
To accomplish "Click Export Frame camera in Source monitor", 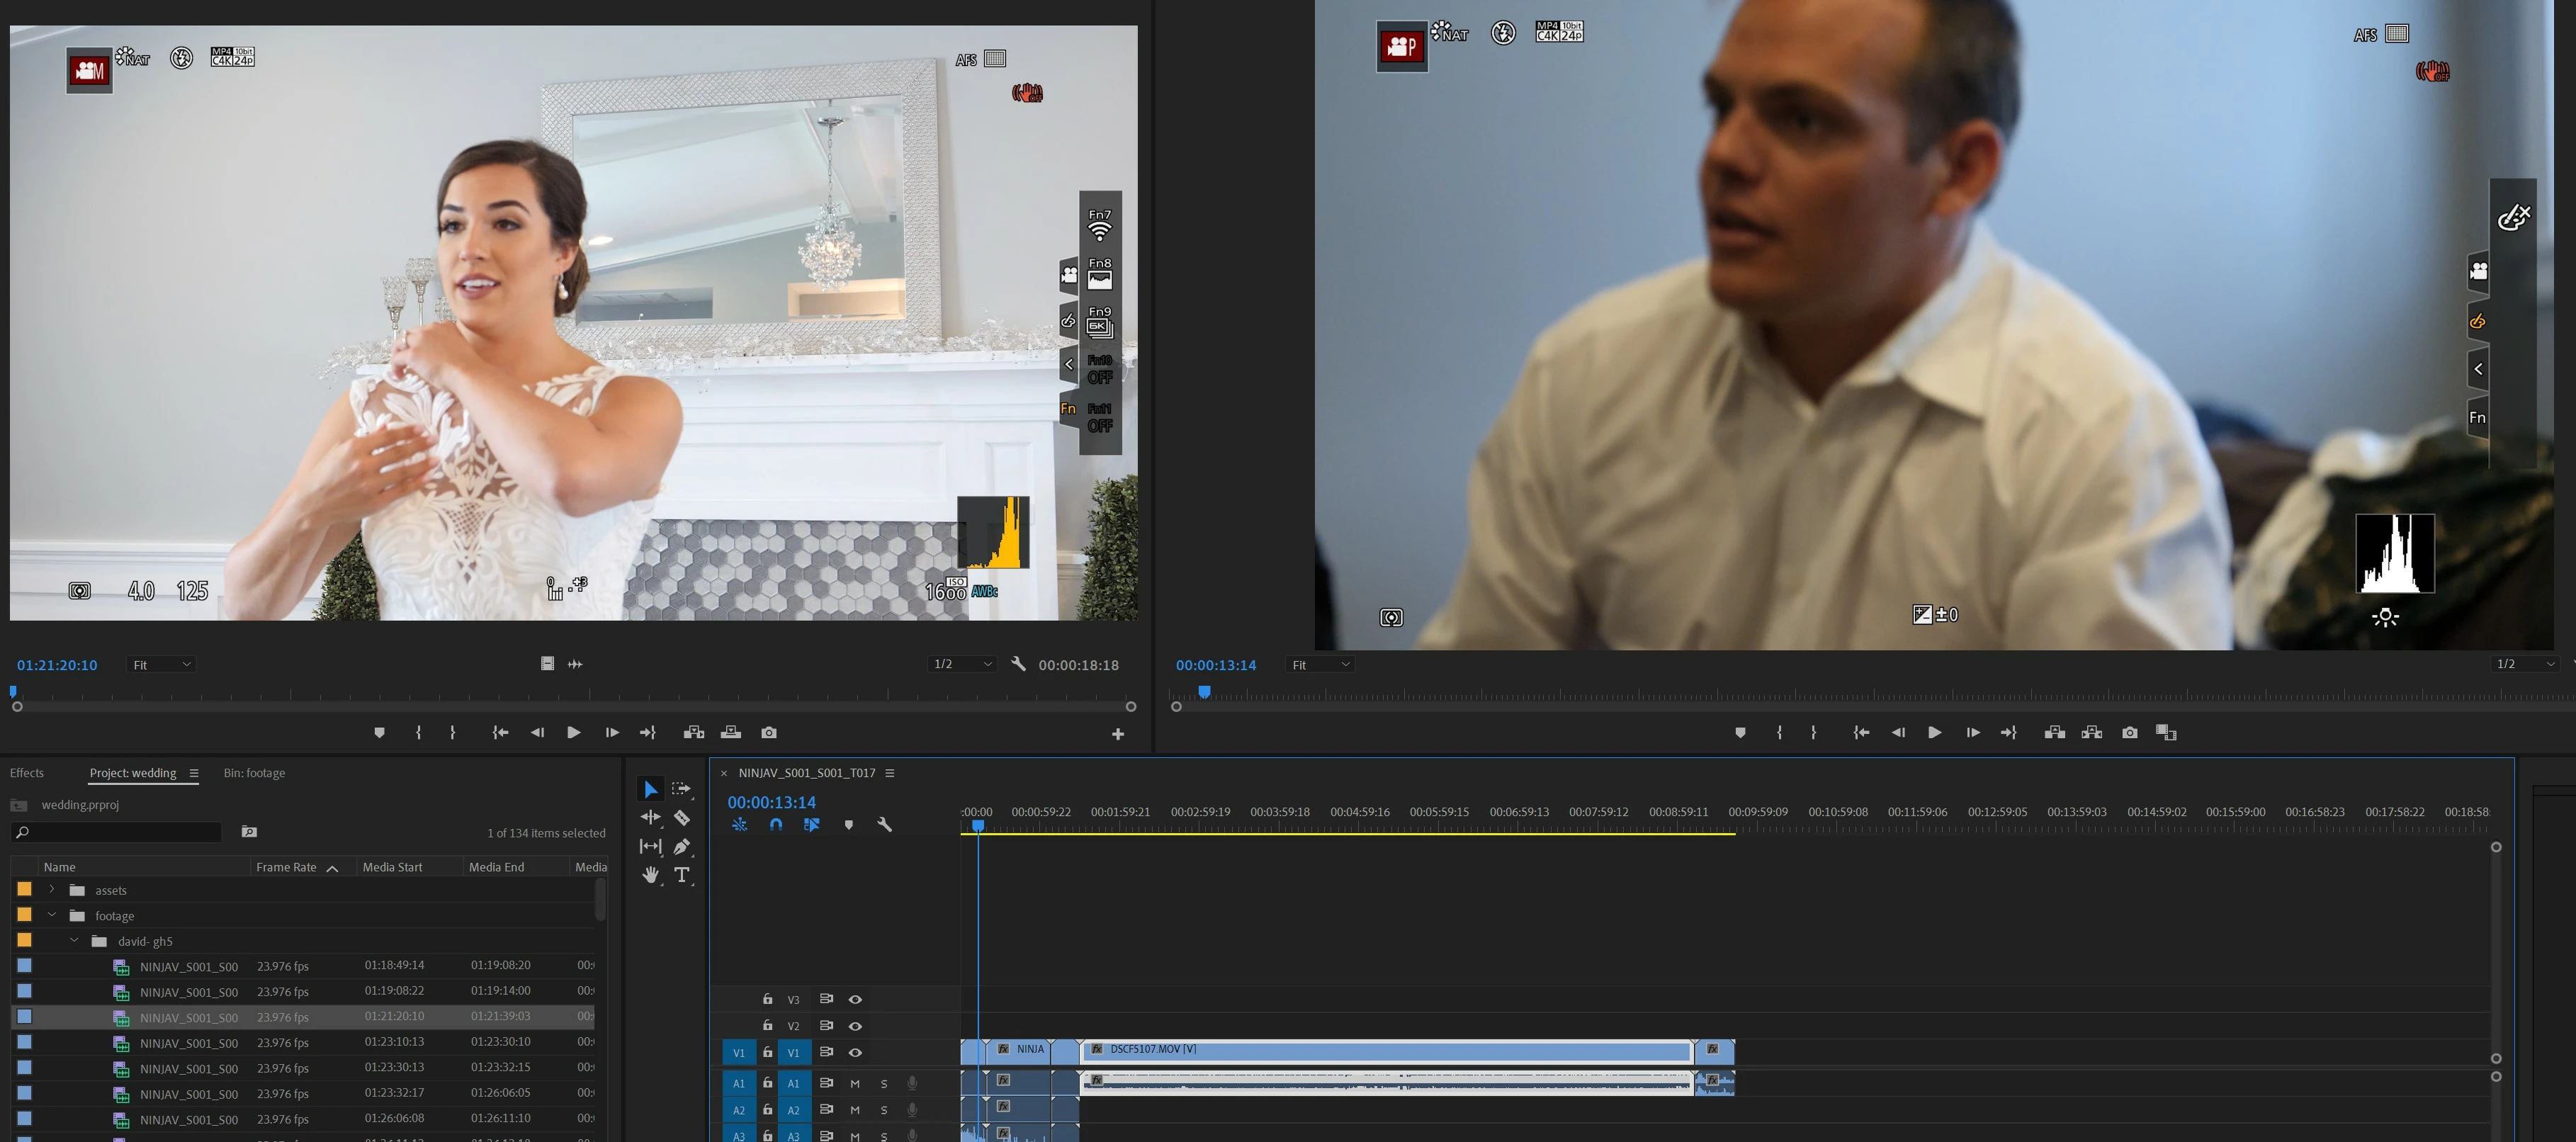I will tap(768, 733).
